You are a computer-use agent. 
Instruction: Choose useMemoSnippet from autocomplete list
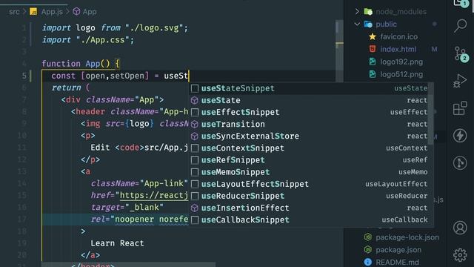tap(309, 172)
